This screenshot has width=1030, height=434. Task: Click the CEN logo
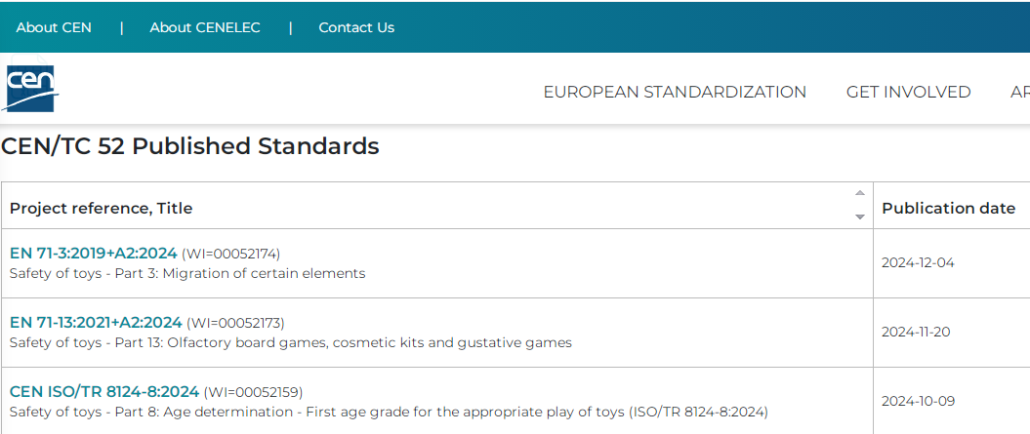(x=31, y=89)
